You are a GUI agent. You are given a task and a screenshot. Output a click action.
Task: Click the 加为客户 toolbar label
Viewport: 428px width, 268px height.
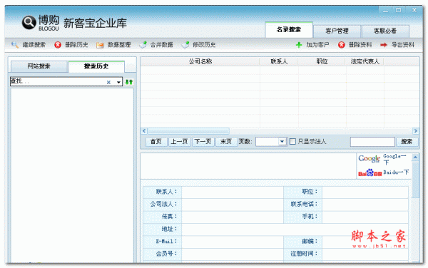coord(317,45)
